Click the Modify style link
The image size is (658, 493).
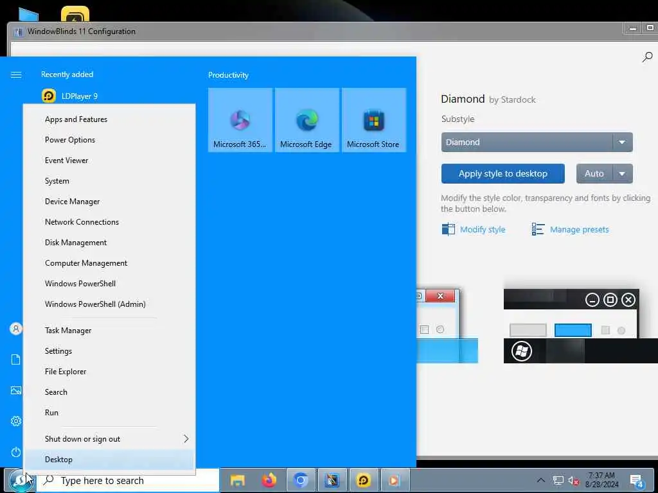[x=474, y=230]
